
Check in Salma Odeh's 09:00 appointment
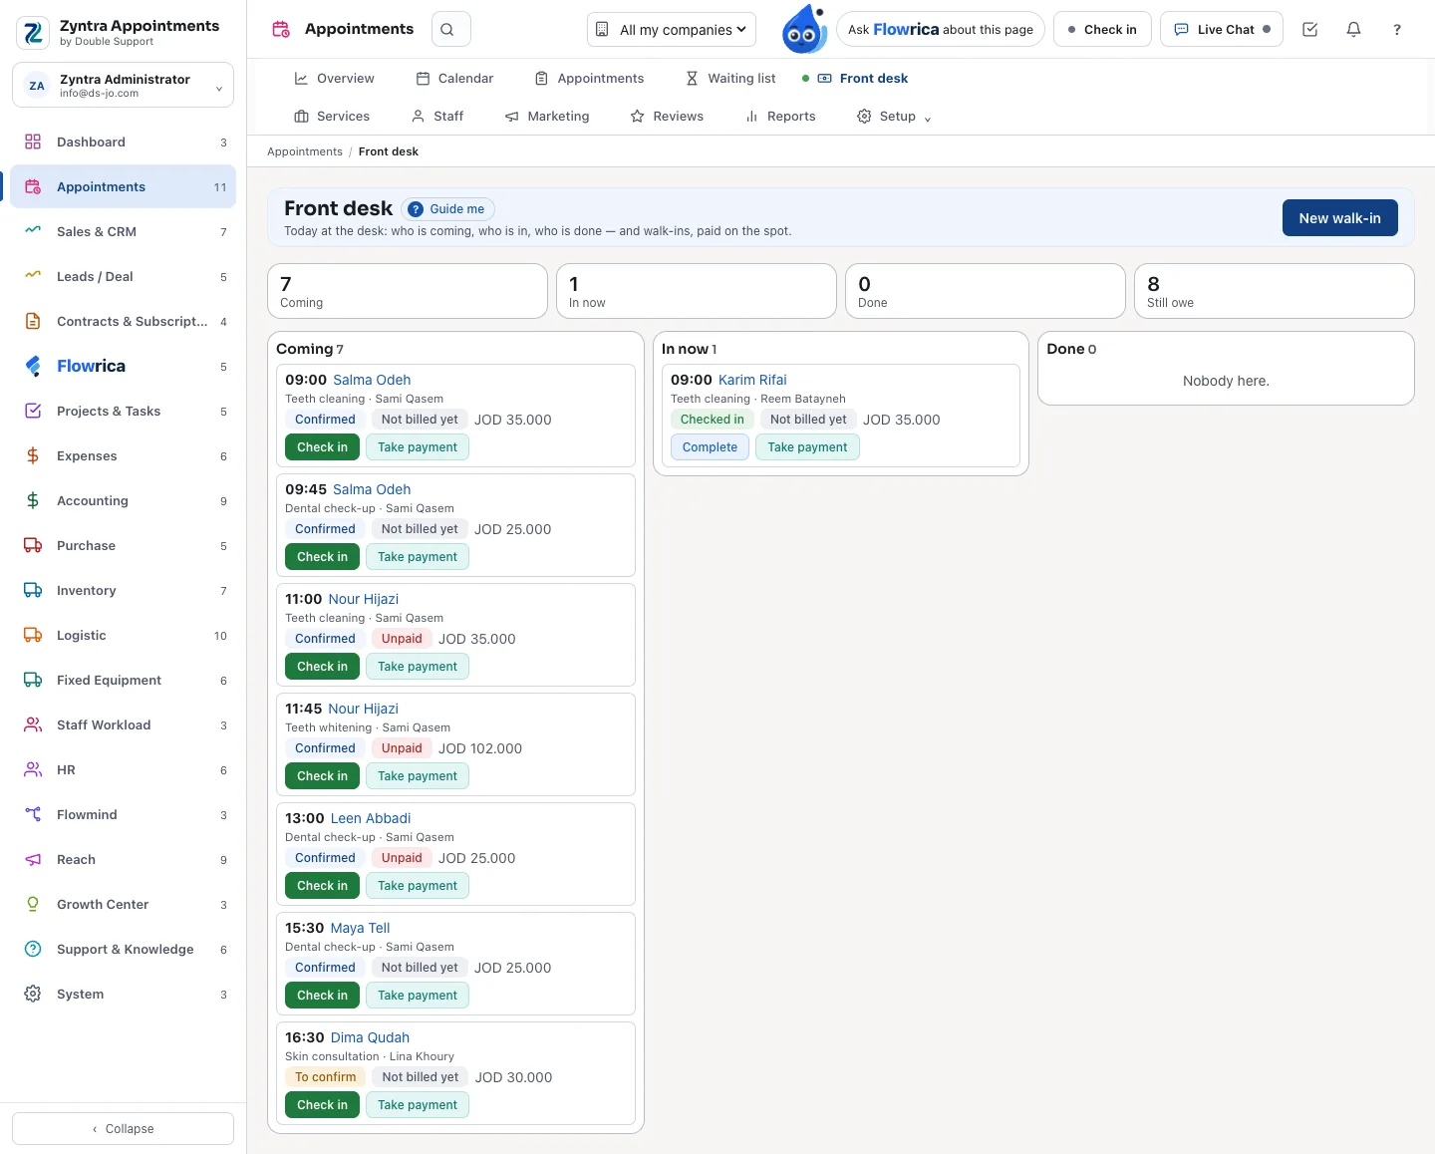[322, 447]
